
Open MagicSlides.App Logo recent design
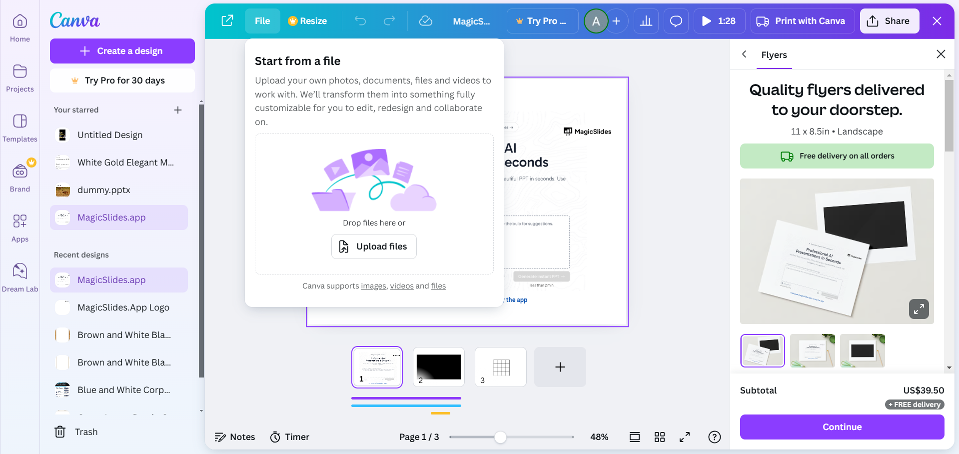(119, 307)
